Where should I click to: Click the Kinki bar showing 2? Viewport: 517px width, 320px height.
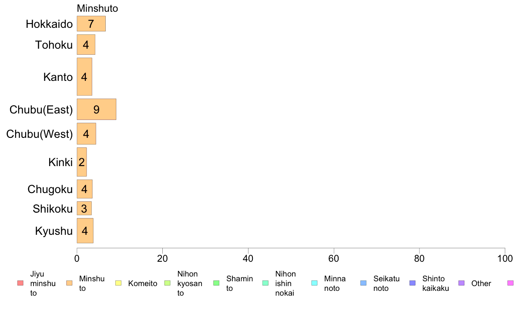(x=82, y=162)
